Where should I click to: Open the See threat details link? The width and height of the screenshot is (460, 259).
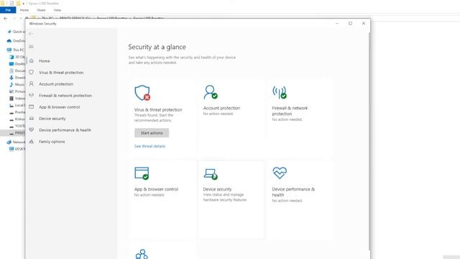(x=149, y=146)
